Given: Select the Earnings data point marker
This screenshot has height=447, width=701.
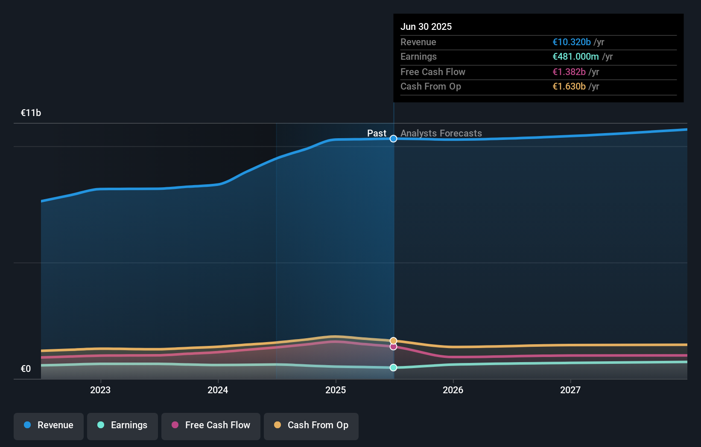Looking at the screenshot, I should [393, 367].
